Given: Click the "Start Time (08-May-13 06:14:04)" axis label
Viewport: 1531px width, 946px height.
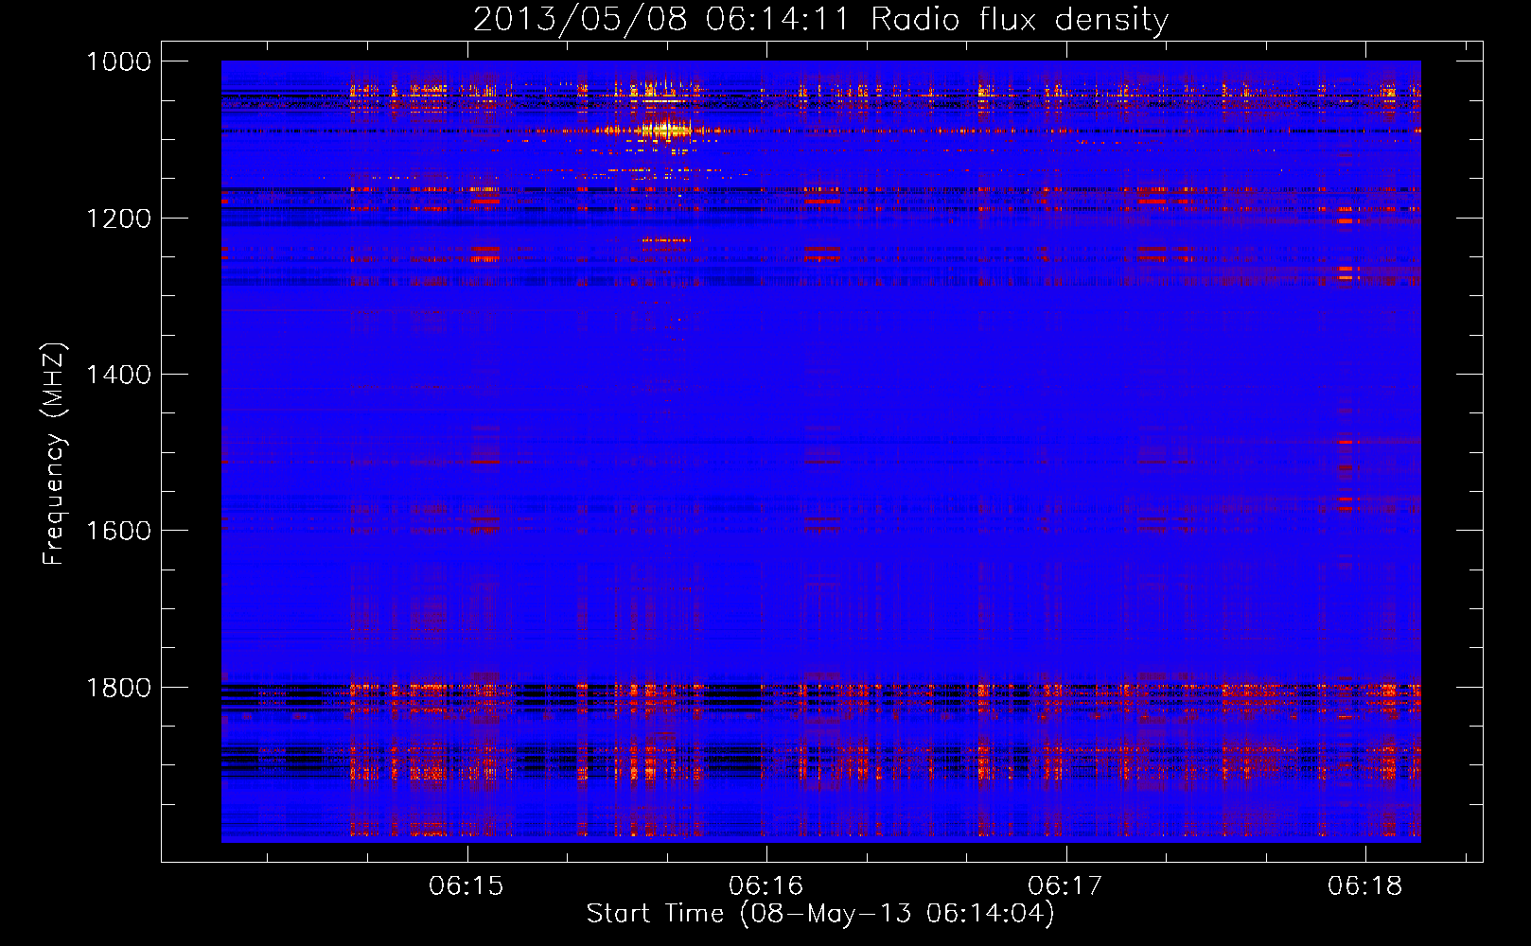Looking at the screenshot, I should click(819, 914).
